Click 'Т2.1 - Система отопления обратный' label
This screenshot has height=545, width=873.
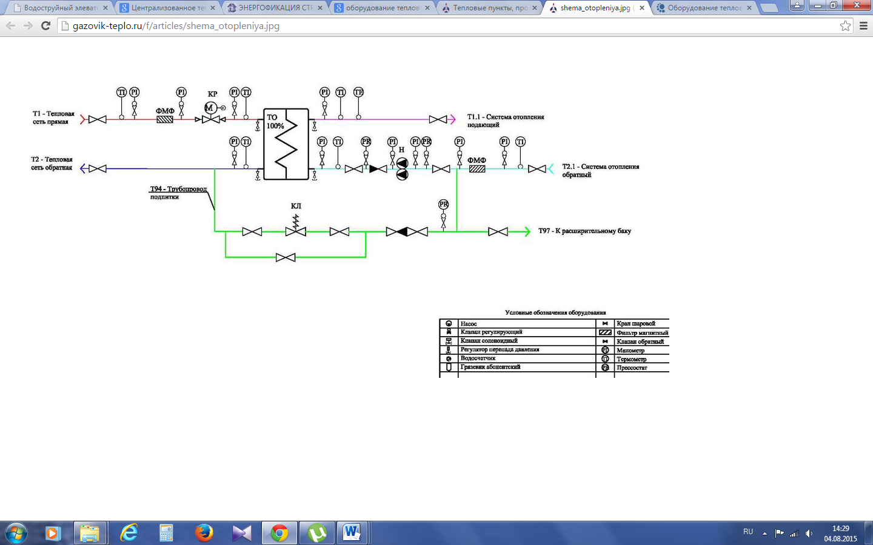pyautogui.click(x=600, y=170)
